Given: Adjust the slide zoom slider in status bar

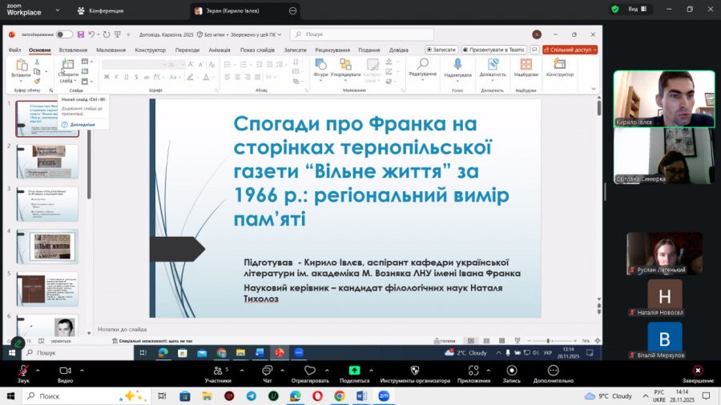Looking at the screenshot, I should tap(548, 341).
